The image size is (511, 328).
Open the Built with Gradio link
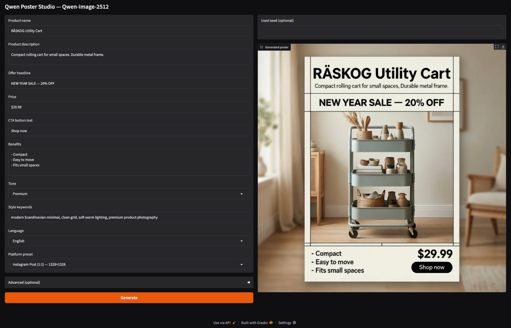[x=254, y=323]
